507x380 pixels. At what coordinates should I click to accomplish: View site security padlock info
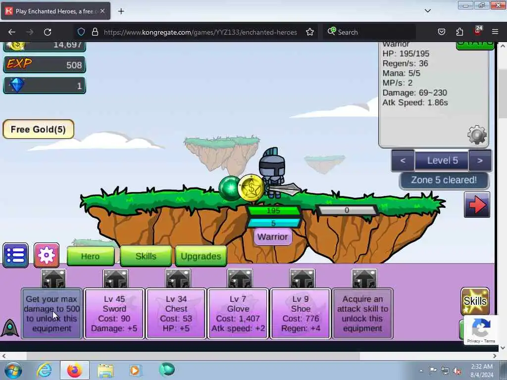click(x=95, y=32)
